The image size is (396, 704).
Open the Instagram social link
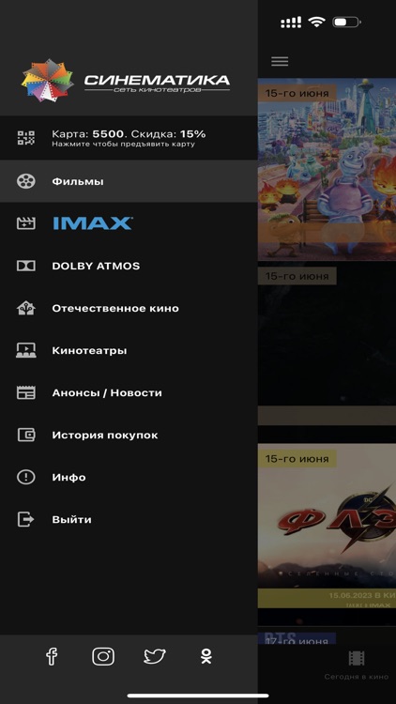pos(103,656)
